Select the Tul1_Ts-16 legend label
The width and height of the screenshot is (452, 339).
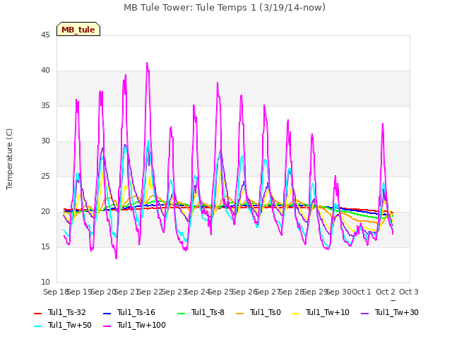[x=136, y=312]
